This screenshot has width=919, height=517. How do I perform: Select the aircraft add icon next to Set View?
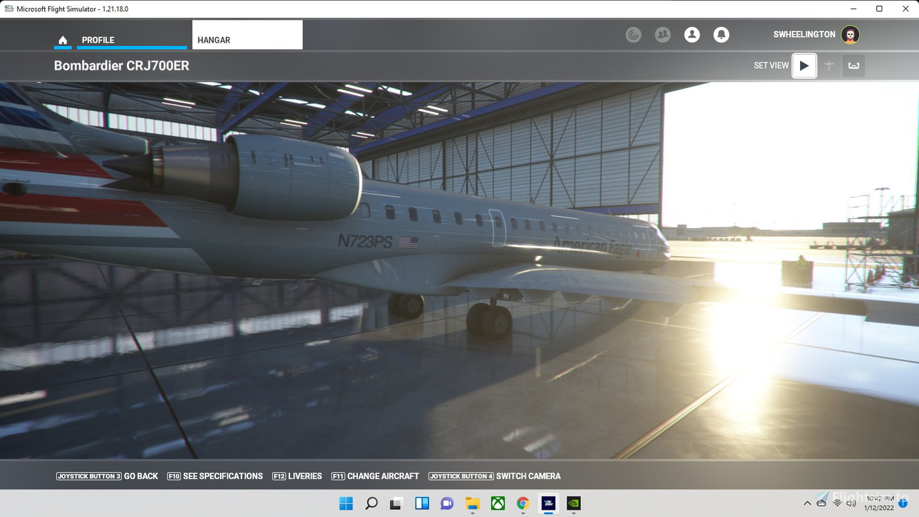coord(828,65)
